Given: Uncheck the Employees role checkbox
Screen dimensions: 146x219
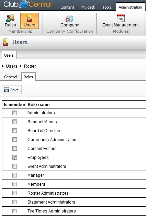Looking at the screenshot, I should click(14, 158).
